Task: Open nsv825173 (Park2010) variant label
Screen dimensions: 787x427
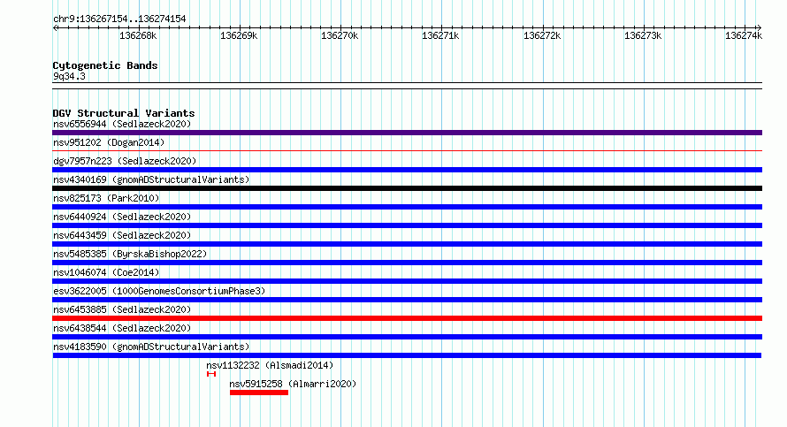Action: (106, 198)
